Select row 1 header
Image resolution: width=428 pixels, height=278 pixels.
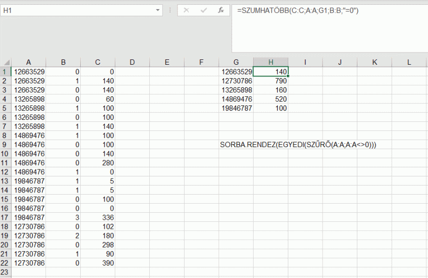tap(5, 72)
